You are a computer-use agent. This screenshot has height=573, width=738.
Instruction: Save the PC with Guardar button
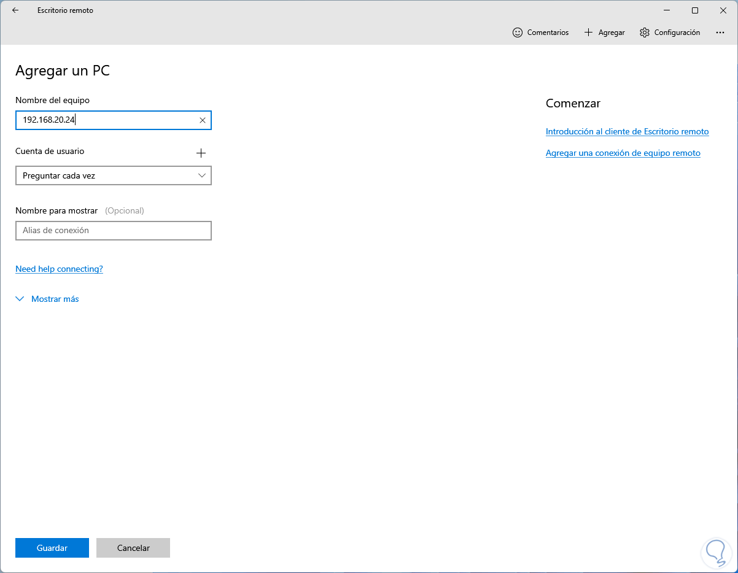coord(52,548)
